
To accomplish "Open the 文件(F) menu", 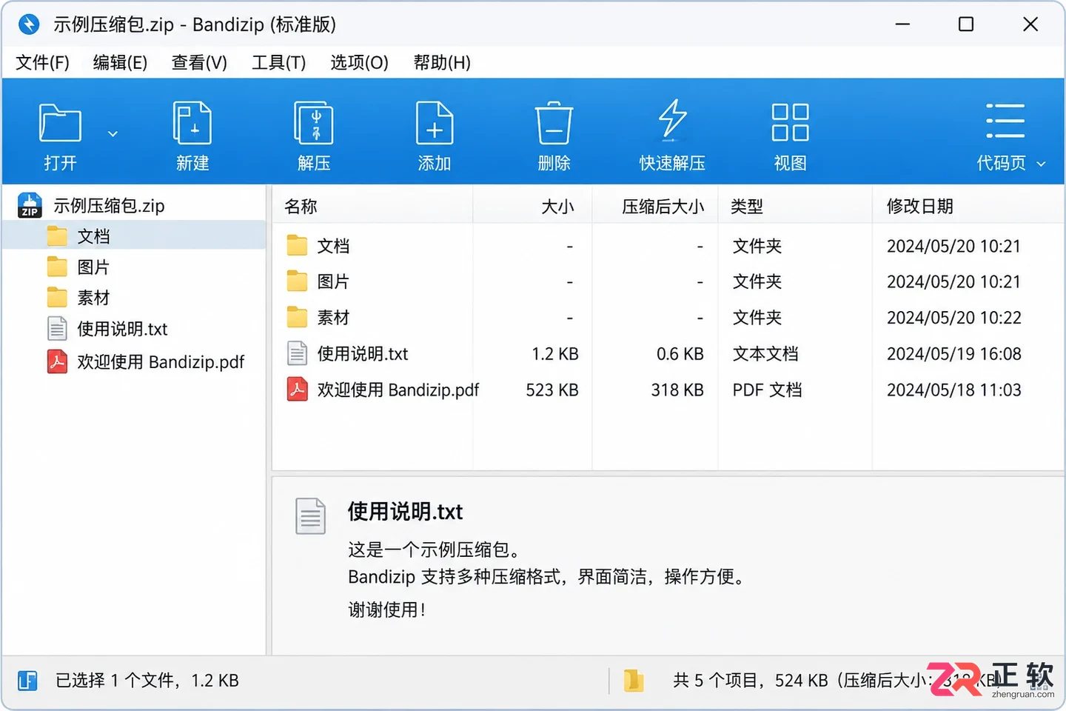I will pyautogui.click(x=42, y=62).
